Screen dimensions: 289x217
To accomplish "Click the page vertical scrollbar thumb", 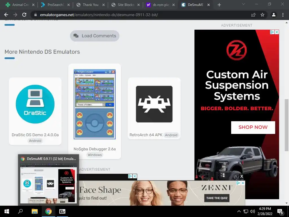I will [286, 125].
